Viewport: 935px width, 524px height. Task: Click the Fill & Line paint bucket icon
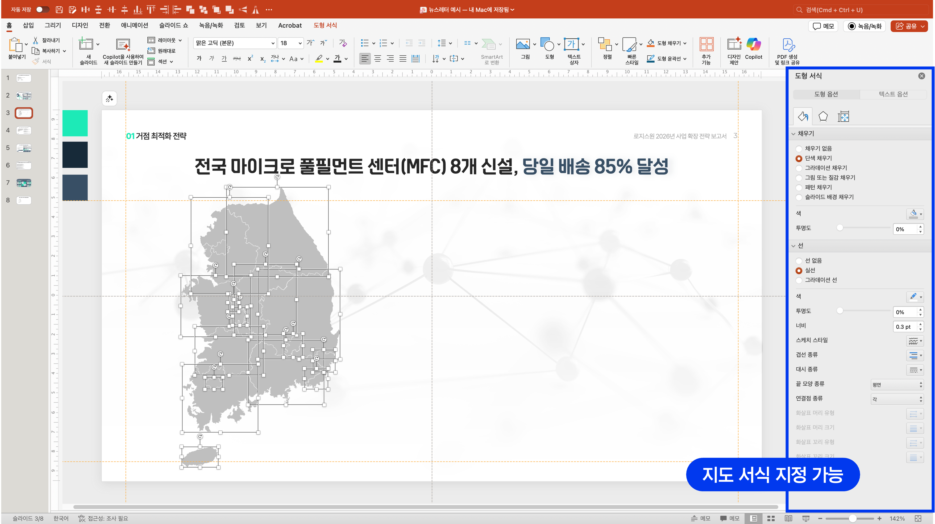point(803,117)
